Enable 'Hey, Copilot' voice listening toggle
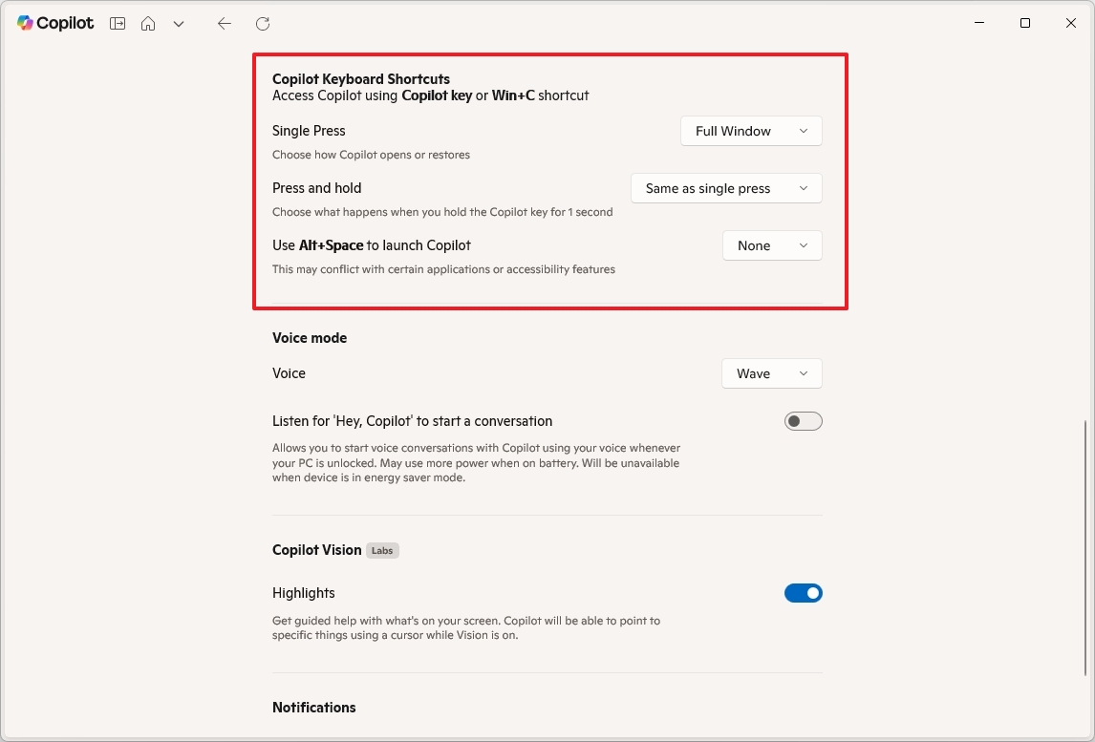Viewport: 1095px width, 742px height. tap(803, 421)
